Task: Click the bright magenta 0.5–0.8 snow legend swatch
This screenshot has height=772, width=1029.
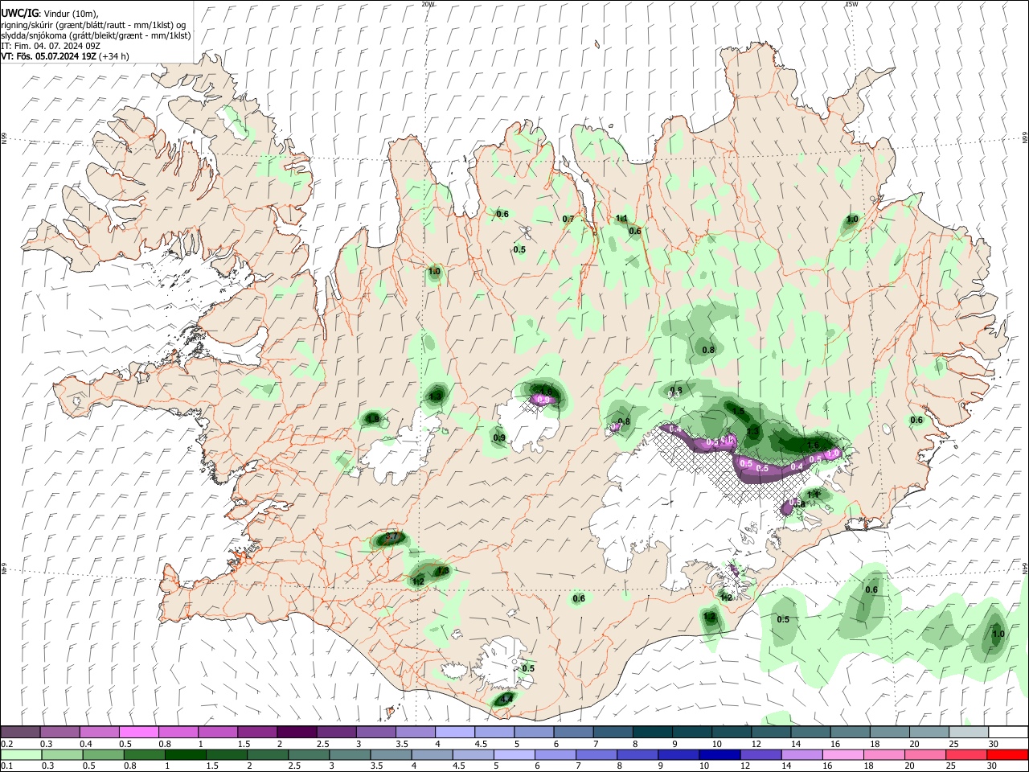Action: point(138,733)
